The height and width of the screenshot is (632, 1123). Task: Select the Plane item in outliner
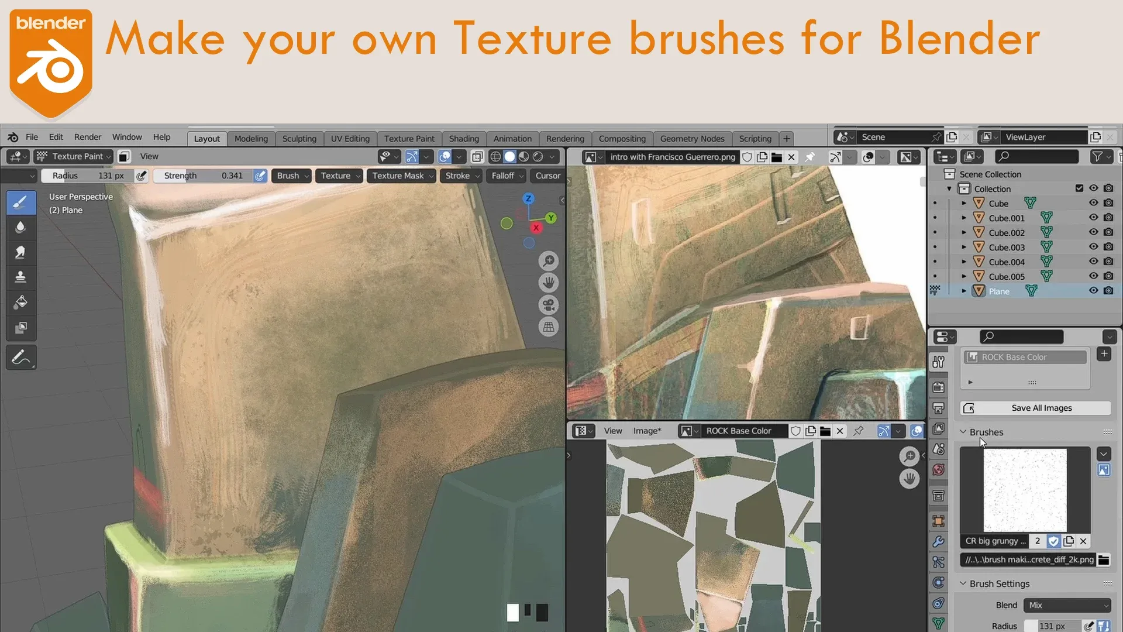click(x=1000, y=290)
